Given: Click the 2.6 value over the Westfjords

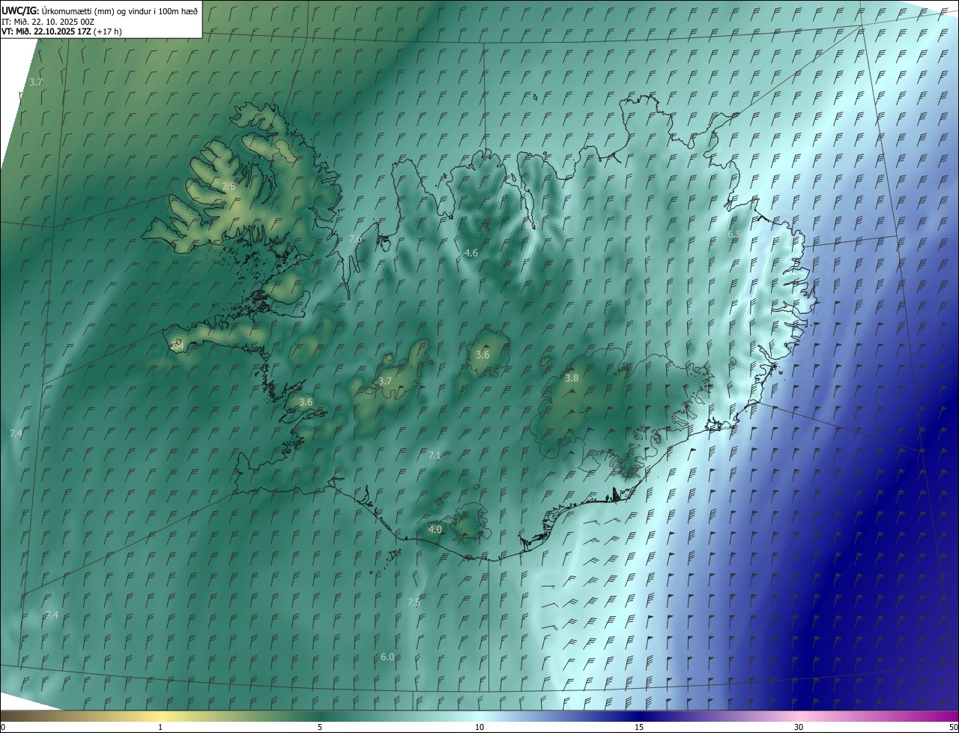Looking at the screenshot, I should tap(229, 186).
